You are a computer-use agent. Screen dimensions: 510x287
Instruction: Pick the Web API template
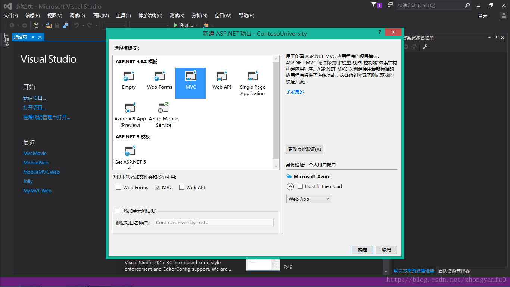click(x=222, y=80)
